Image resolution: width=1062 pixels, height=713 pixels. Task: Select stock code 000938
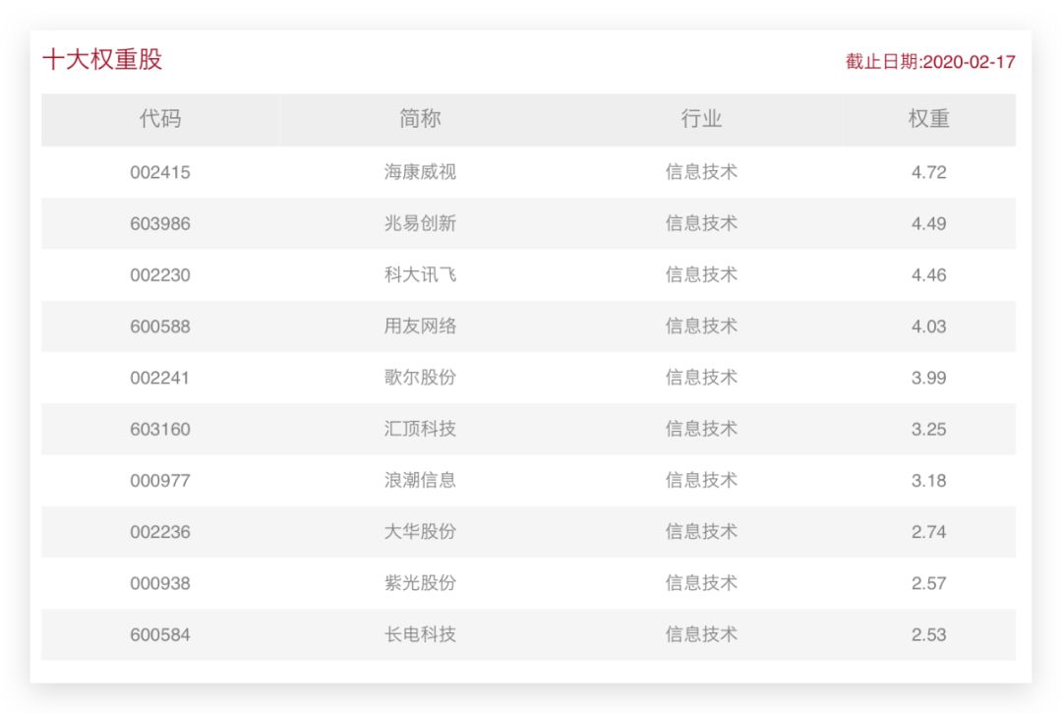pyautogui.click(x=160, y=583)
